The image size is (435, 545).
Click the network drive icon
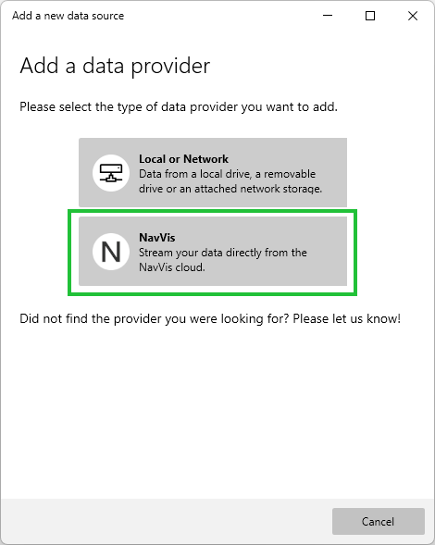pyautogui.click(x=111, y=173)
